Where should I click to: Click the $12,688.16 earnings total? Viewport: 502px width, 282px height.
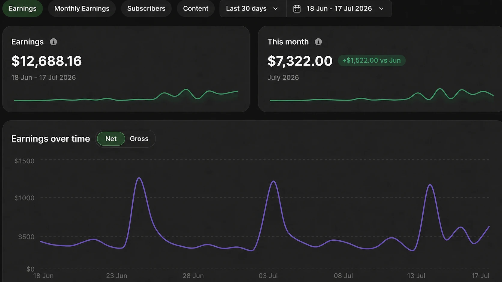(47, 61)
